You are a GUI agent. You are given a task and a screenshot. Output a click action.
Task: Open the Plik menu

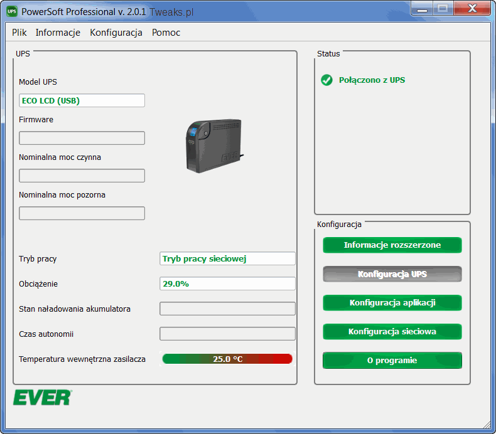click(19, 33)
